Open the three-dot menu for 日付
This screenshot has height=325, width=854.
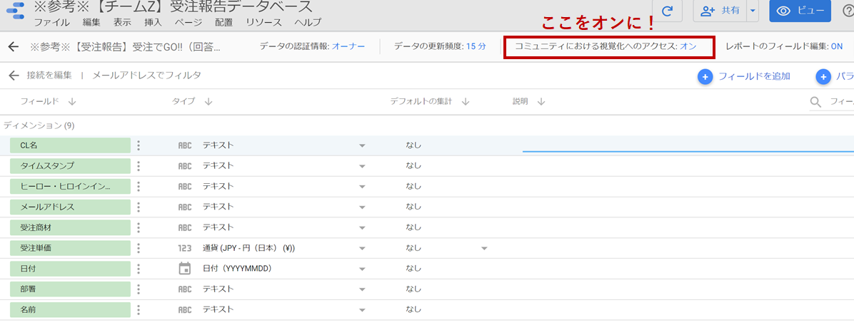coord(139,269)
